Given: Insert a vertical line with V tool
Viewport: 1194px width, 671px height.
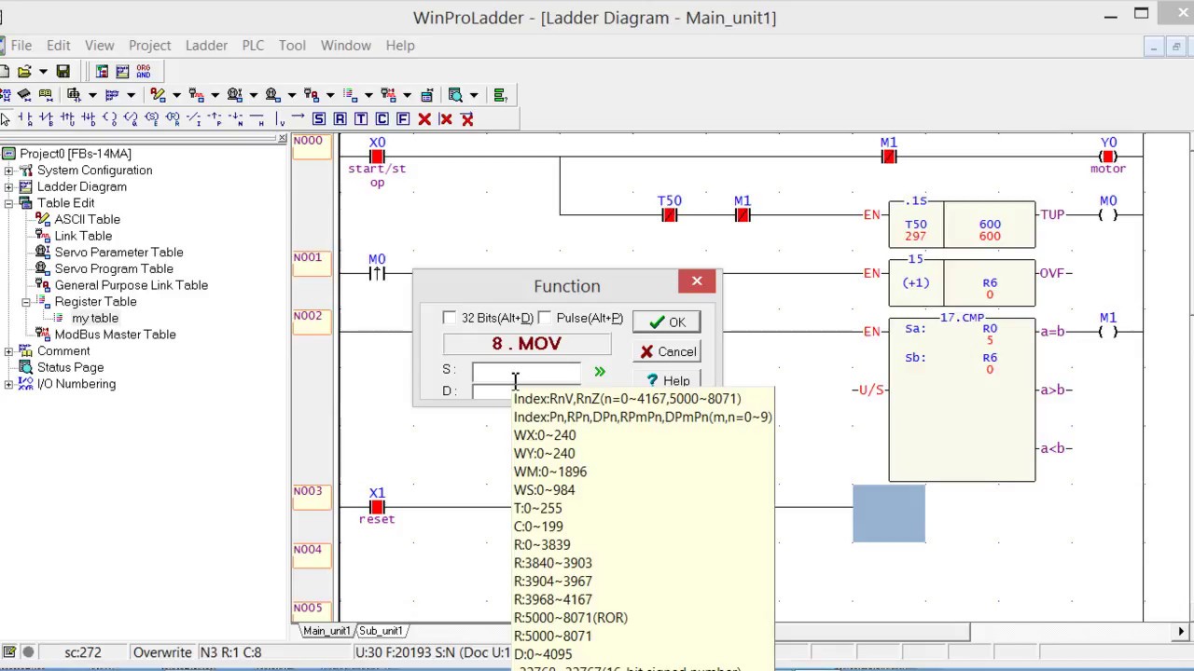Looking at the screenshot, I should [278, 118].
